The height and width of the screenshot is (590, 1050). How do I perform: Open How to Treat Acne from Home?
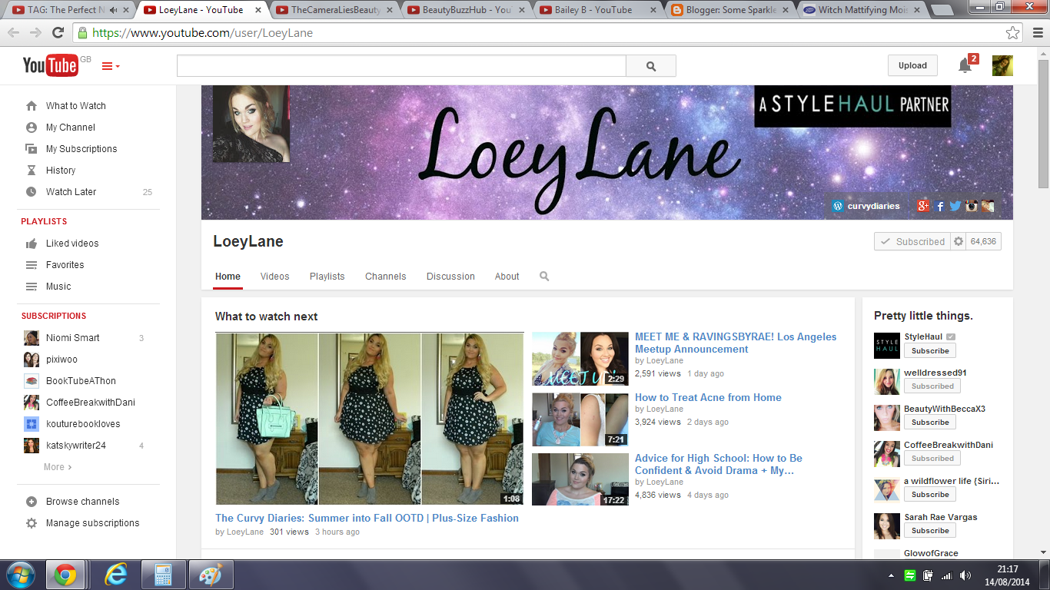pyautogui.click(x=708, y=397)
